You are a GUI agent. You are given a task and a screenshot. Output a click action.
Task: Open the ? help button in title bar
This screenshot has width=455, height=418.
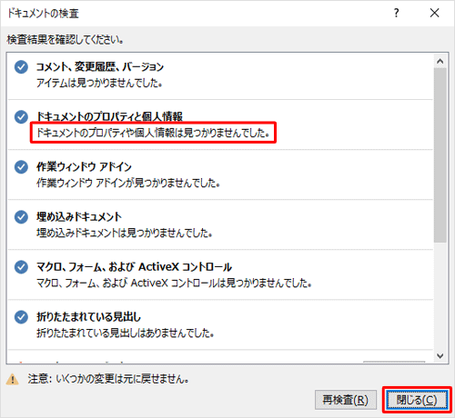396,13
